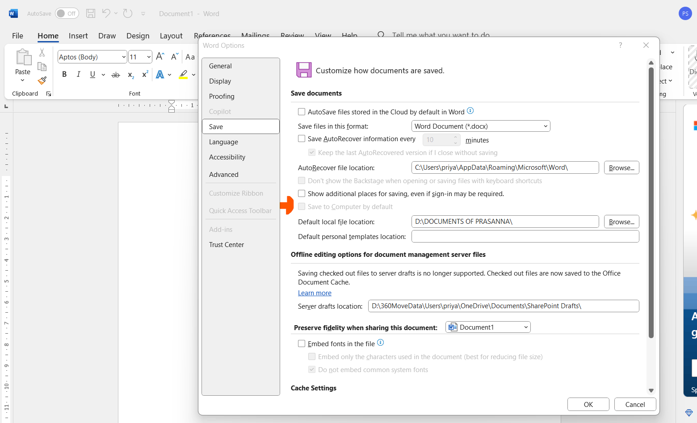This screenshot has height=423, width=697.
Task: Open the font size 11 dropdown
Action: pyautogui.click(x=149, y=57)
